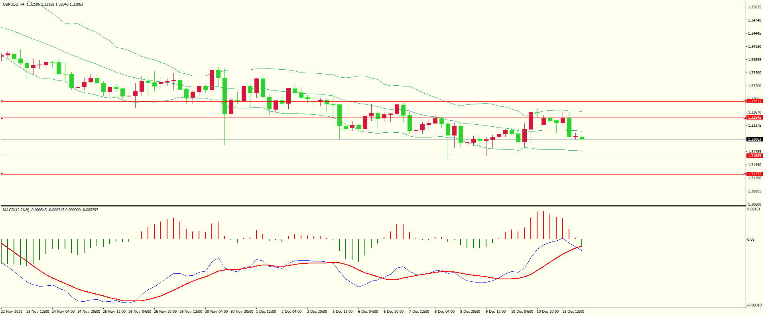Click the black 1.32063 current price label
This screenshot has width=764, height=316.
pos(754,139)
